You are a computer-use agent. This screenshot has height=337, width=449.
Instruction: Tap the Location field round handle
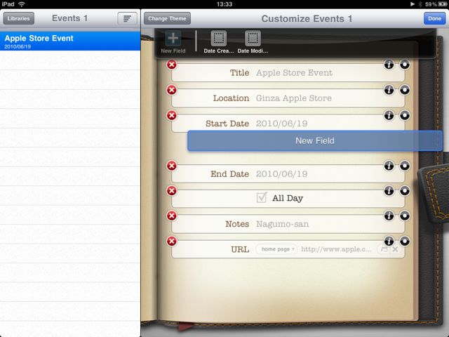point(405,90)
